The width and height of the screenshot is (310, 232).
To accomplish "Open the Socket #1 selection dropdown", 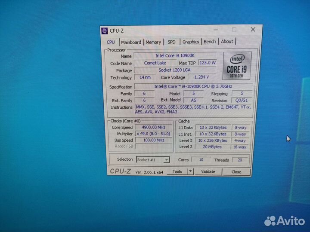I will pyautogui.click(x=152, y=159).
